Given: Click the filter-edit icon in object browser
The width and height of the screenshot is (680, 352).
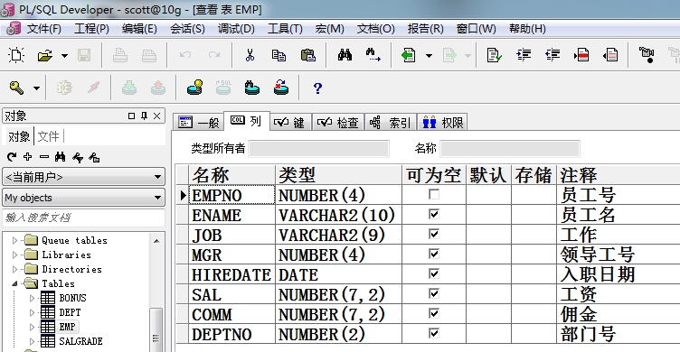Looking at the screenshot, I should click(x=78, y=157).
